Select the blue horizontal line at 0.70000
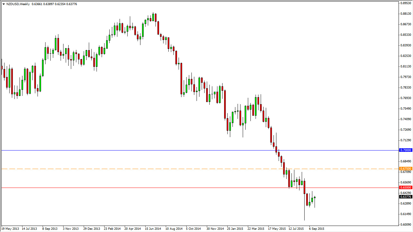Screen dimensions: 413x232 [192, 150]
